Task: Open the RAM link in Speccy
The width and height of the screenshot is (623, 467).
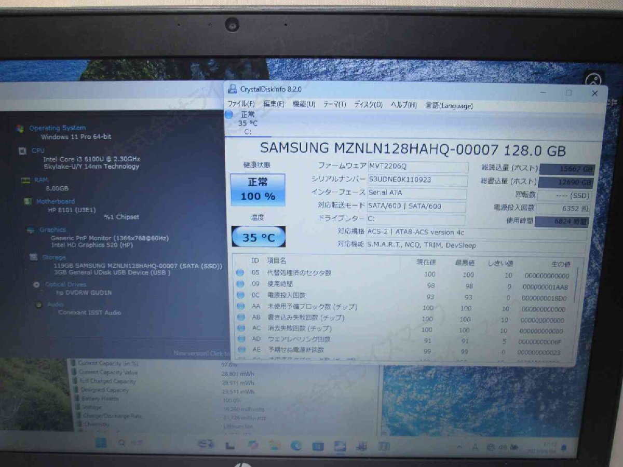Action: [x=41, y=180]
